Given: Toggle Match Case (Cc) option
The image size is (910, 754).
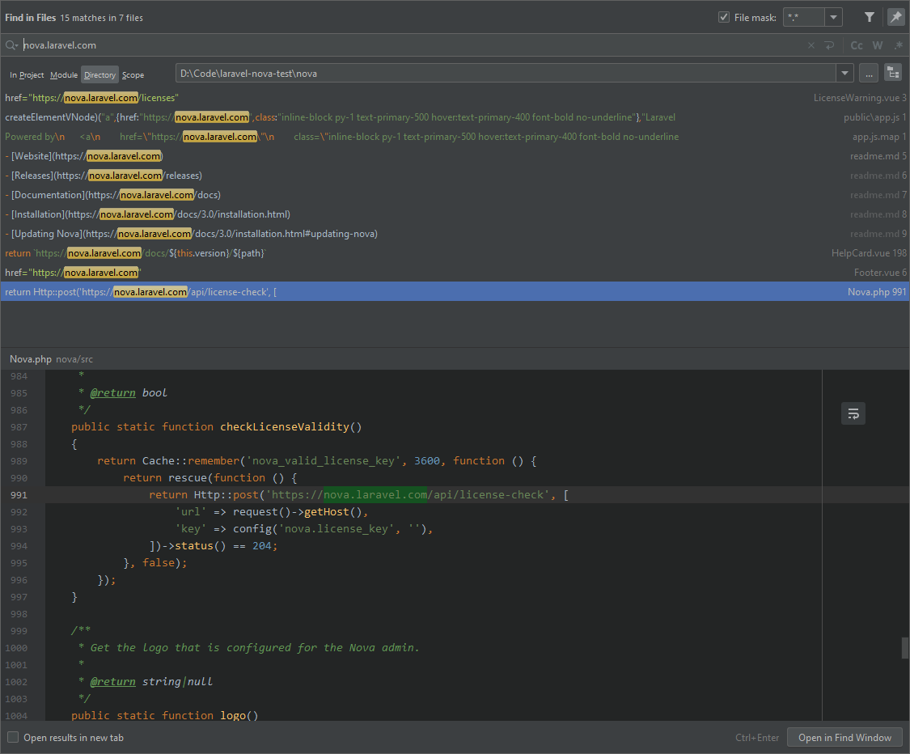Looking at the screenshot, I should [857, 45].
